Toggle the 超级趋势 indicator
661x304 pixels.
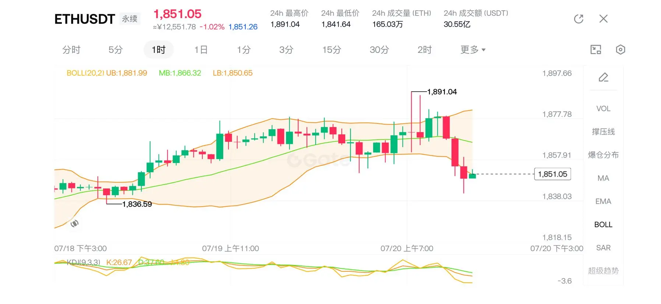coord(603,271)
